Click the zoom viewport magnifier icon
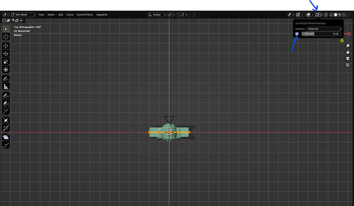This screenshot has width=354, height=206. click(348, 46)
